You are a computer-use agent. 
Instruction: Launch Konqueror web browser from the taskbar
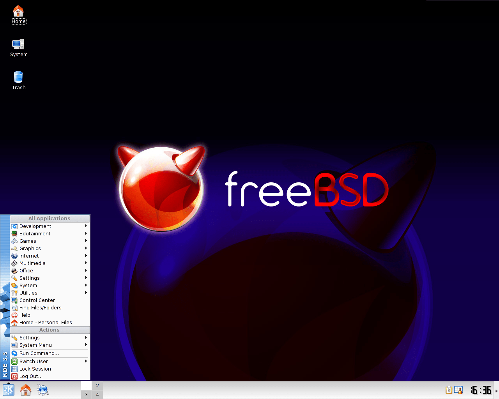42,390
